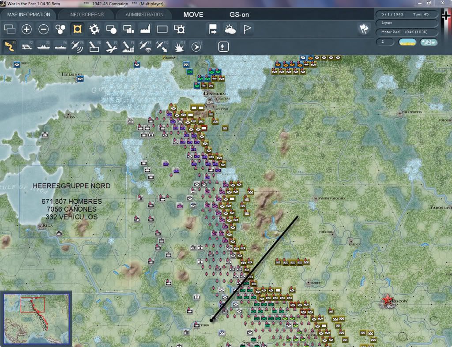Select the F1 move mode icon
This screenshot has height=347, width=452.
[x=10, y=46]
